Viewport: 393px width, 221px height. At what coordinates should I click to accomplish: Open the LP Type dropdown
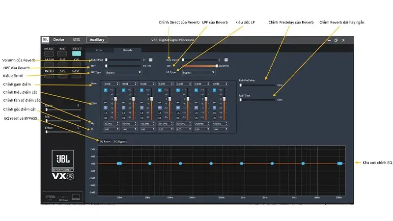pos(198,72)
